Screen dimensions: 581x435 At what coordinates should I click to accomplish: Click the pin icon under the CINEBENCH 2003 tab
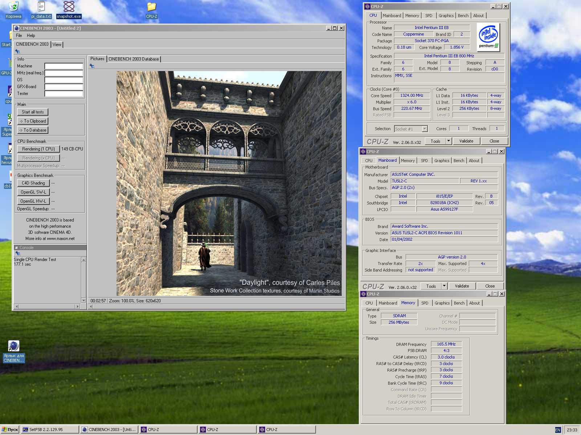[x=17, y=51]
